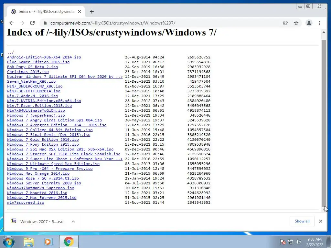Download Windows Rose 7 SG v.2014.01.iso

point(43,178)
